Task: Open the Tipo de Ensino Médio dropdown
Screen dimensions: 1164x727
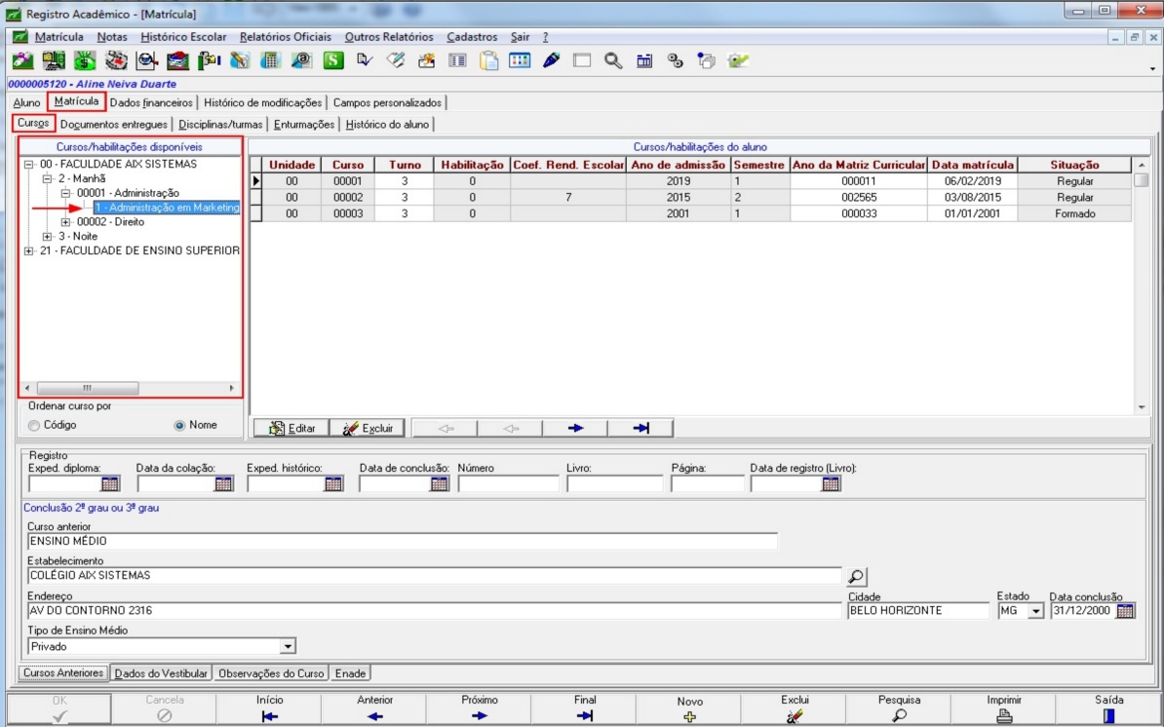Action: tap(287, 646)
